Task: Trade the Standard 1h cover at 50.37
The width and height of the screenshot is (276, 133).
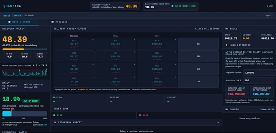Action: 74,44
